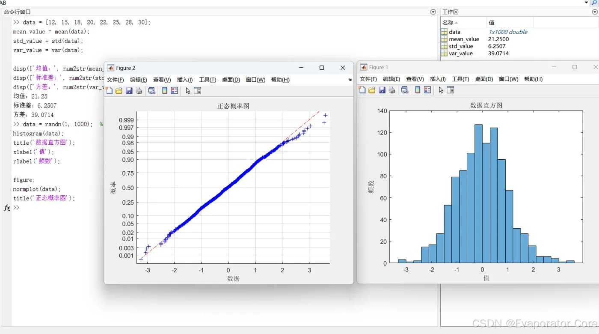Image resolution: width=599 pixels, height=334 pixels.
Task: Click Print Figure icon in Figure 1 toolbar
Action: (391, 90)
